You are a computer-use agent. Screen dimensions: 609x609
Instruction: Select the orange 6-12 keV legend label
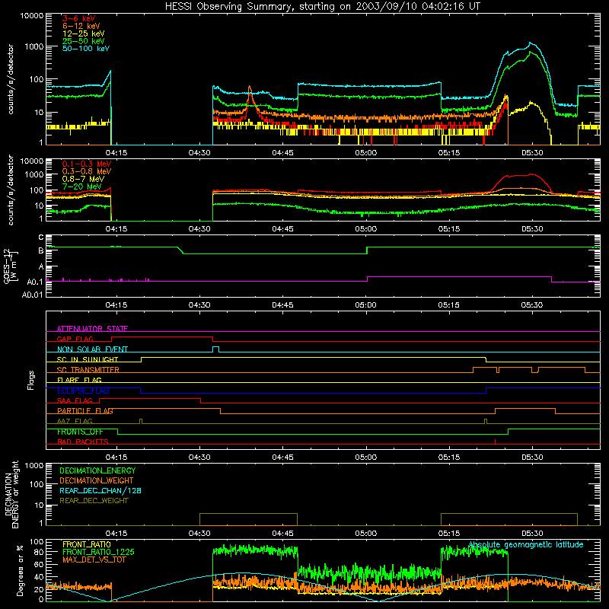coord(81,26)
